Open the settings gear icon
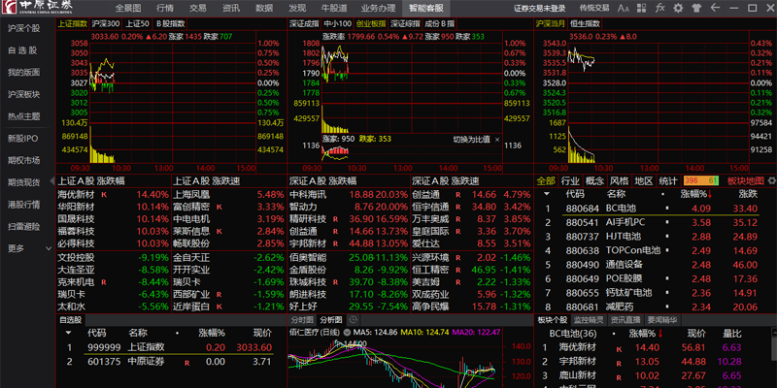 (678, 8)
